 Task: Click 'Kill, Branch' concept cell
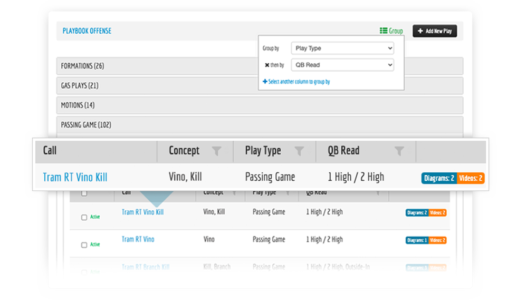(217, 267)
